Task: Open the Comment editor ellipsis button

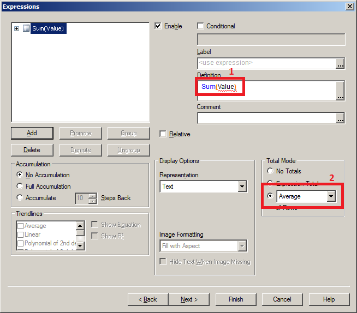Action: (x=341, y=118)
